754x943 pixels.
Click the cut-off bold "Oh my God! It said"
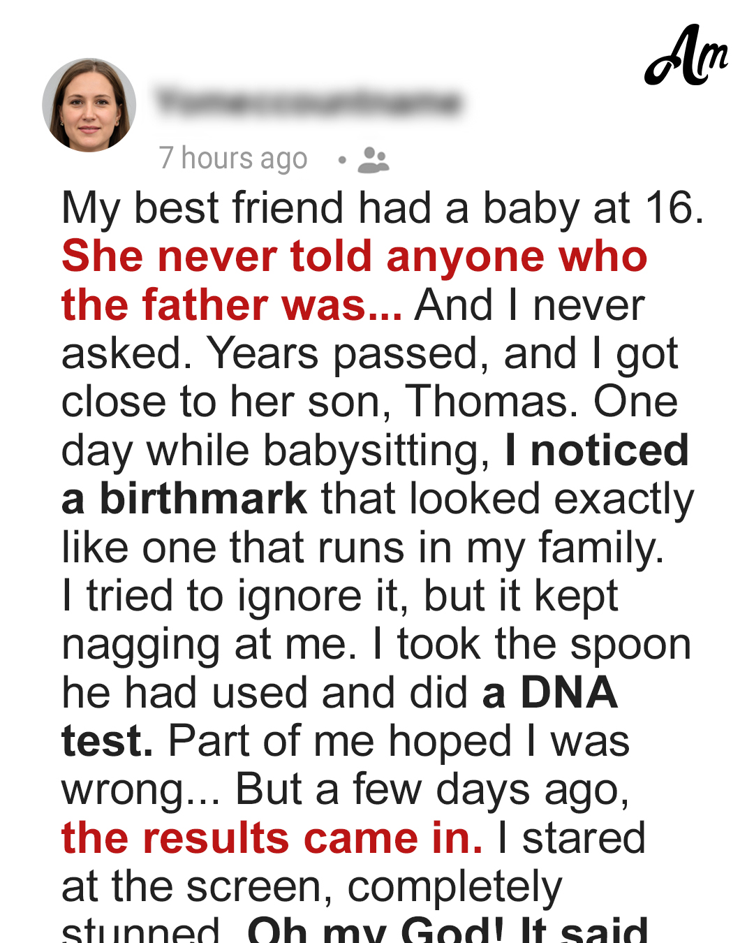(448, 930)
